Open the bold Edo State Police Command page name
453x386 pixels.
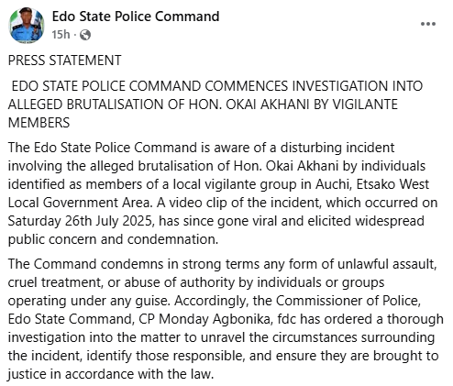click(x=136, y=17)
